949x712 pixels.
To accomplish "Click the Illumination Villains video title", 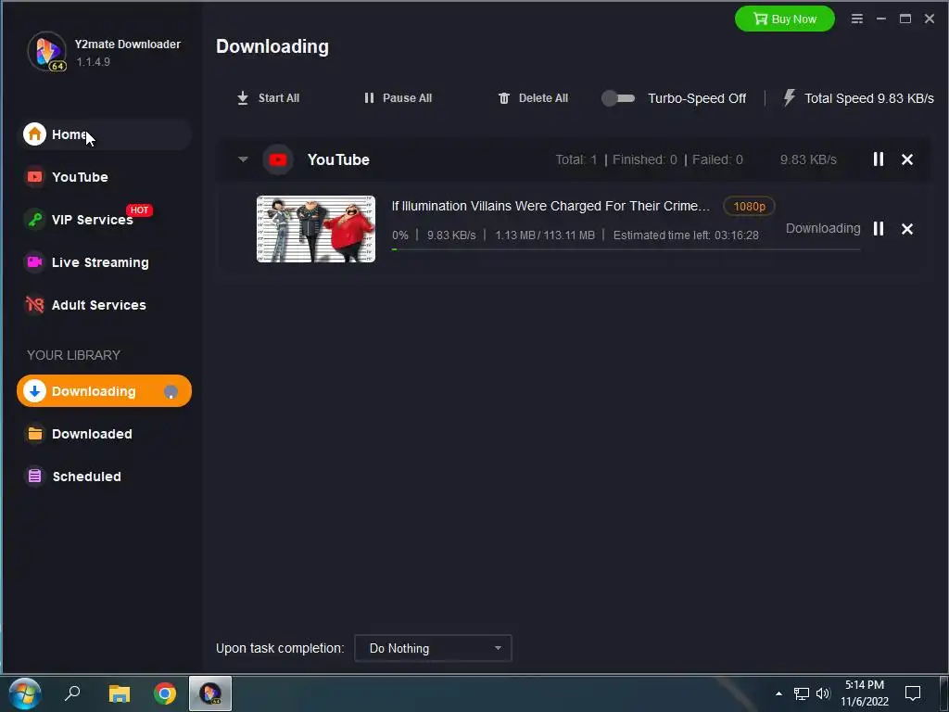I will [x=550, y=206].
